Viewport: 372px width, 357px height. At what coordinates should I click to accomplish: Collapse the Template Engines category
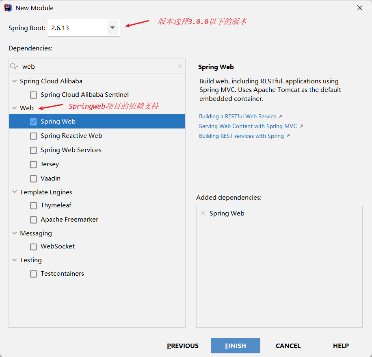click(15, 192)
